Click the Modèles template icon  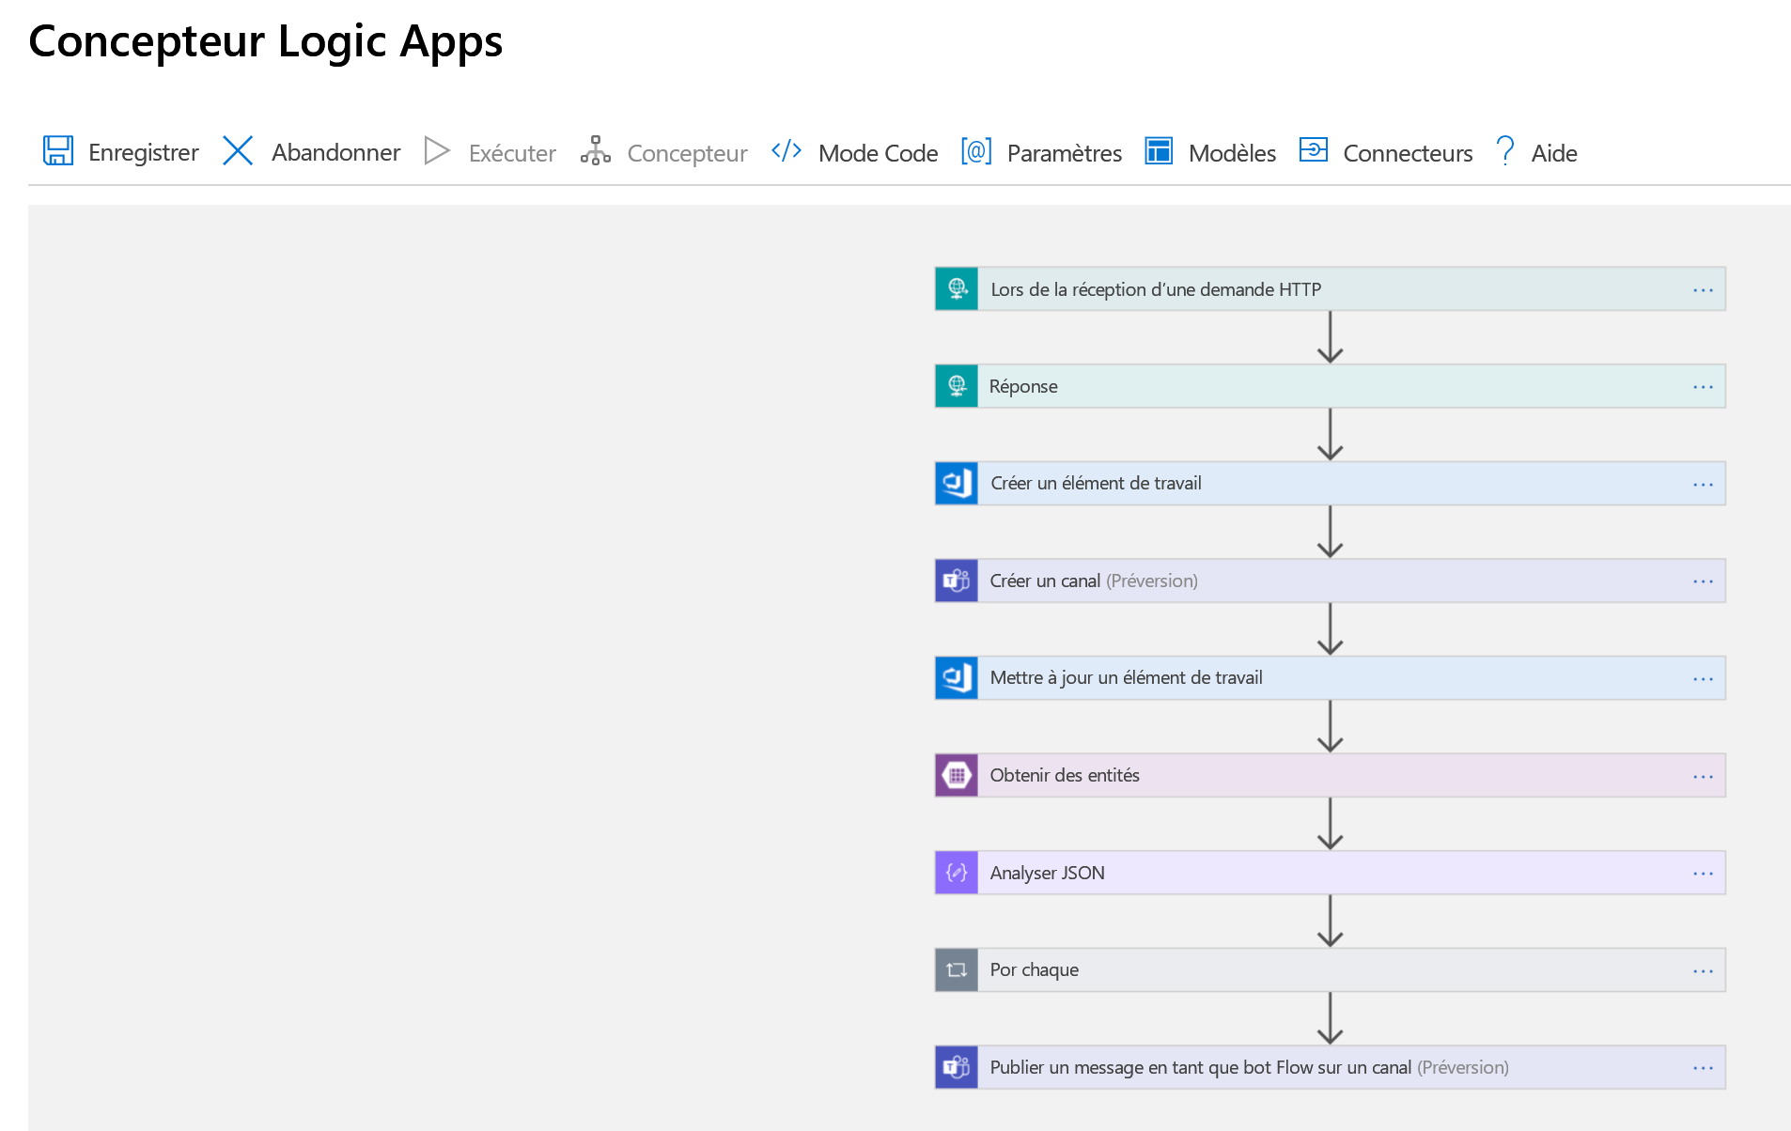click(1159, 150)
